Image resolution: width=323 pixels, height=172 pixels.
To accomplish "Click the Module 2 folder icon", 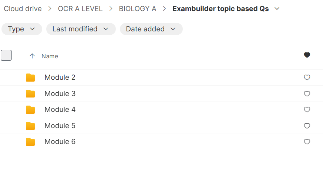I will (30, 78).
